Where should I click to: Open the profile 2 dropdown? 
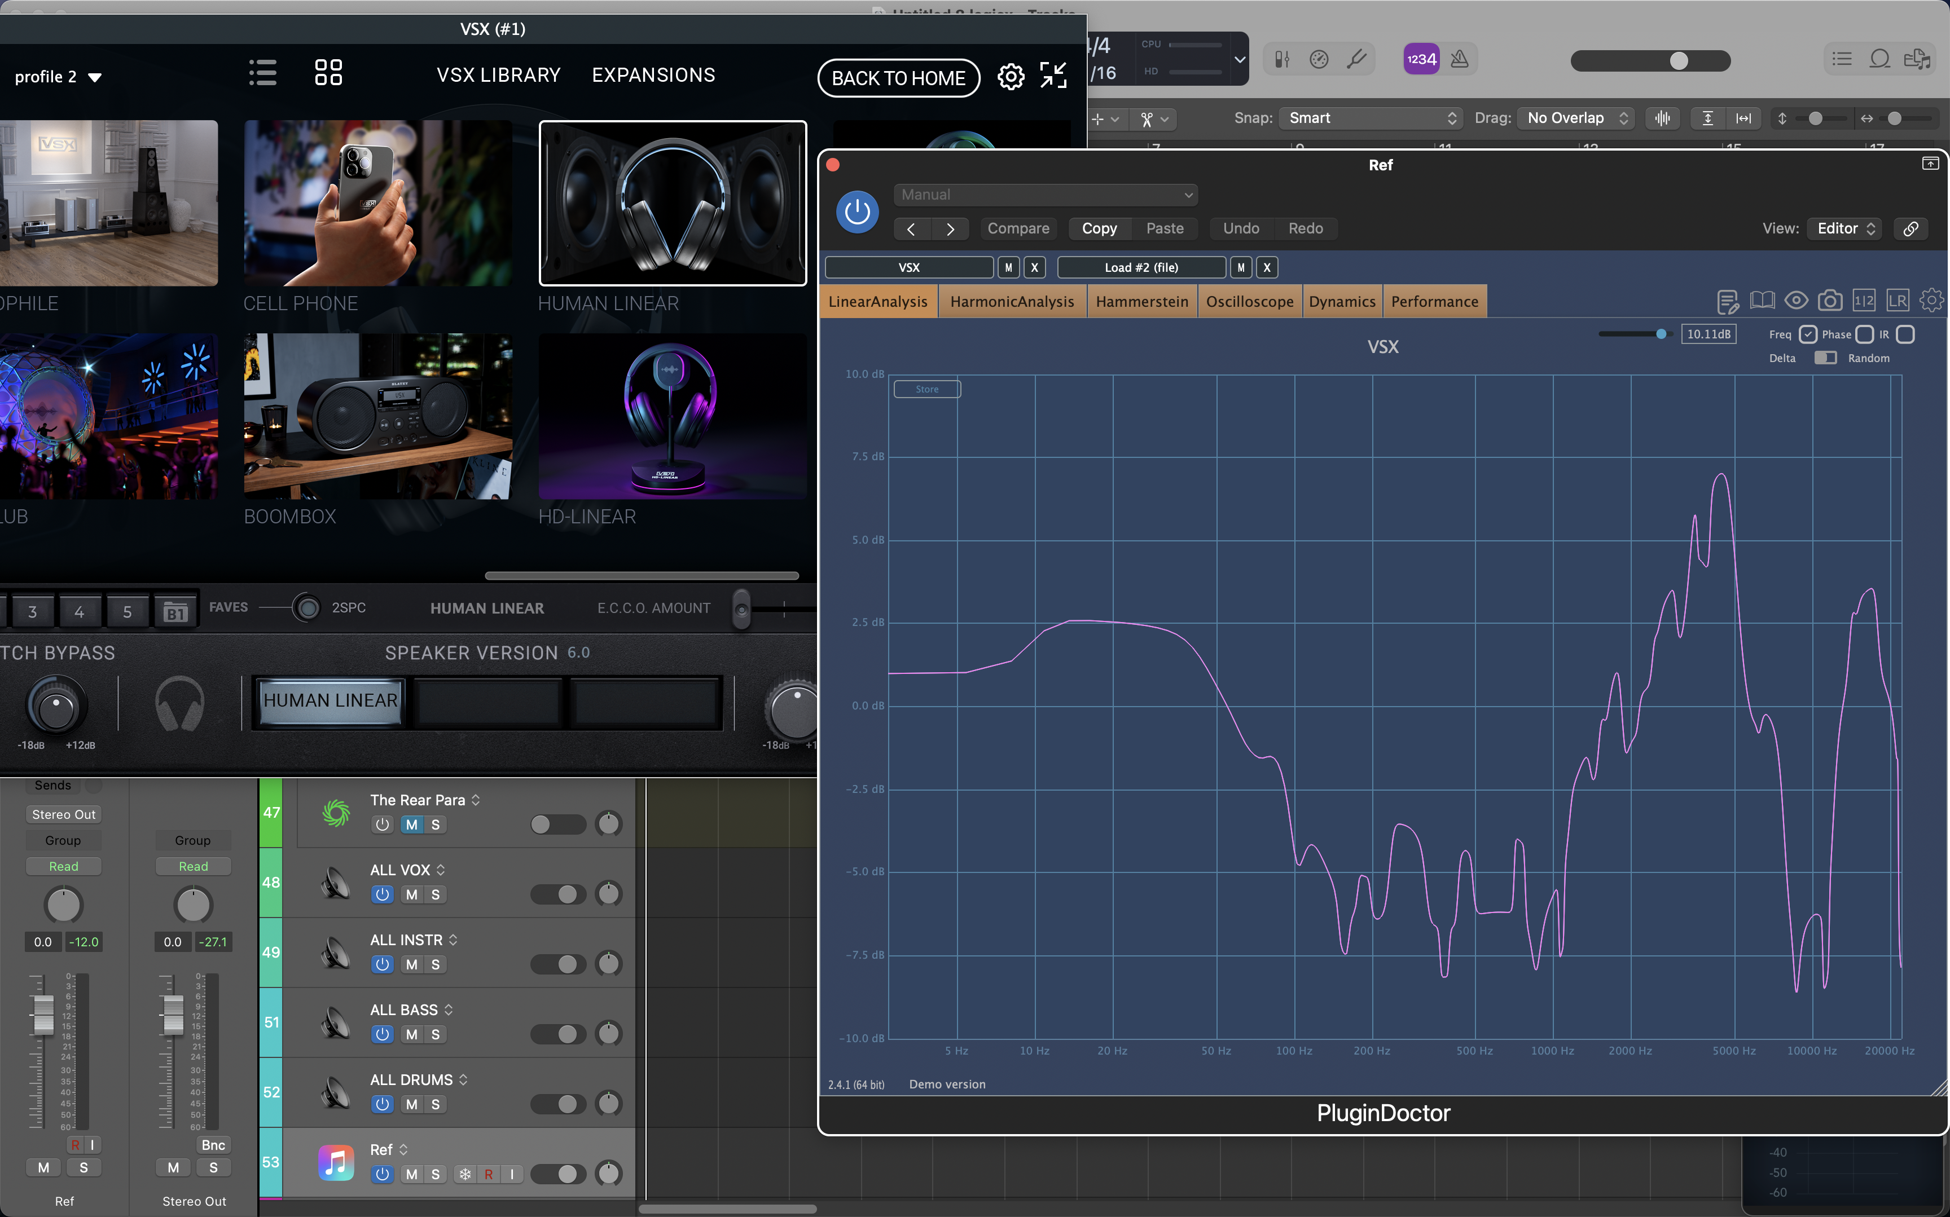(x=58, y=77)
